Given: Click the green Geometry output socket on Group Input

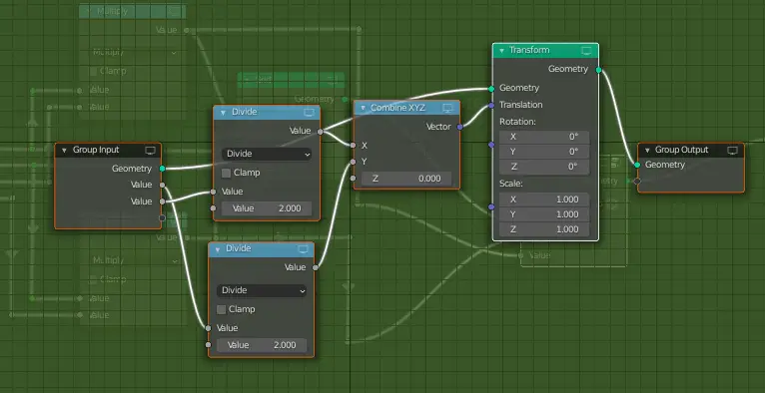Looking at the screenshot, I should click(x=162, y=169).
